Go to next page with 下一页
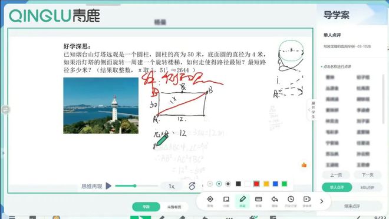The height and width of the screenshot is (219, 389). 367,175
